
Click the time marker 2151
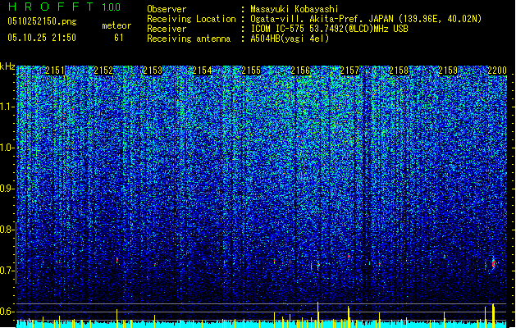point(55,71)
